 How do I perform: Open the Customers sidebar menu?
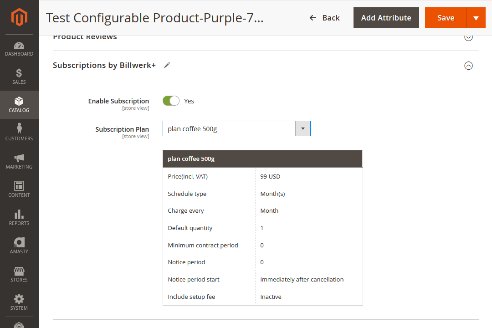tap(19, 133)
